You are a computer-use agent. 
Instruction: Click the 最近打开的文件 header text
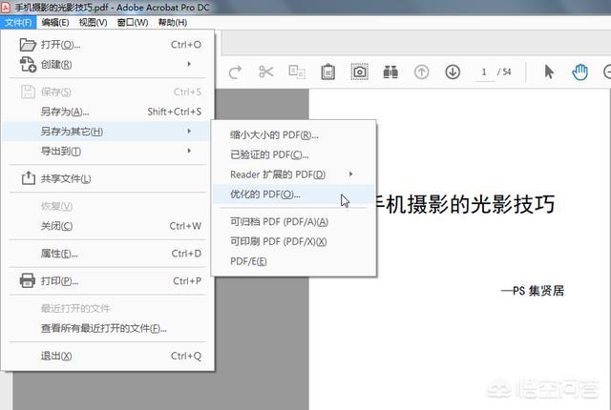[x=75, y=309]
